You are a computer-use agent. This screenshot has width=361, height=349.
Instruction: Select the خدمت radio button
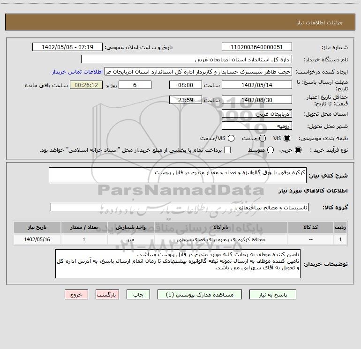pos(263,138)
